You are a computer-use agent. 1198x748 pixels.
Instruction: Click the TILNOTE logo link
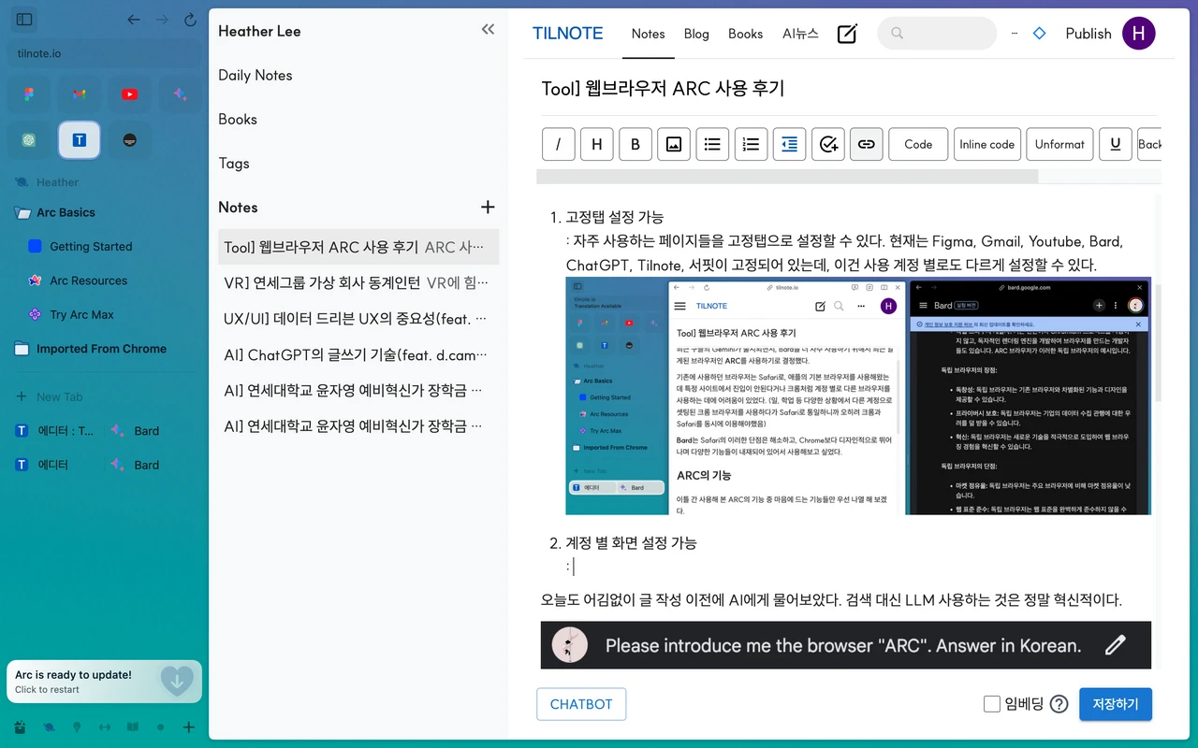[568, 34]
